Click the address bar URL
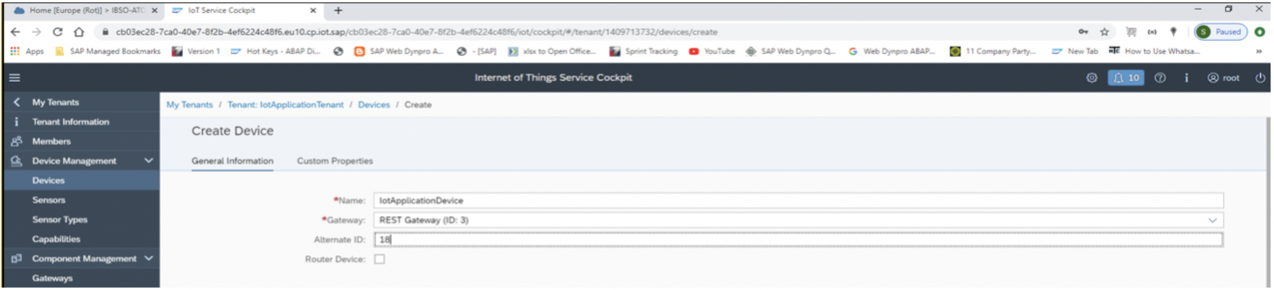 (x=417, y=32)
